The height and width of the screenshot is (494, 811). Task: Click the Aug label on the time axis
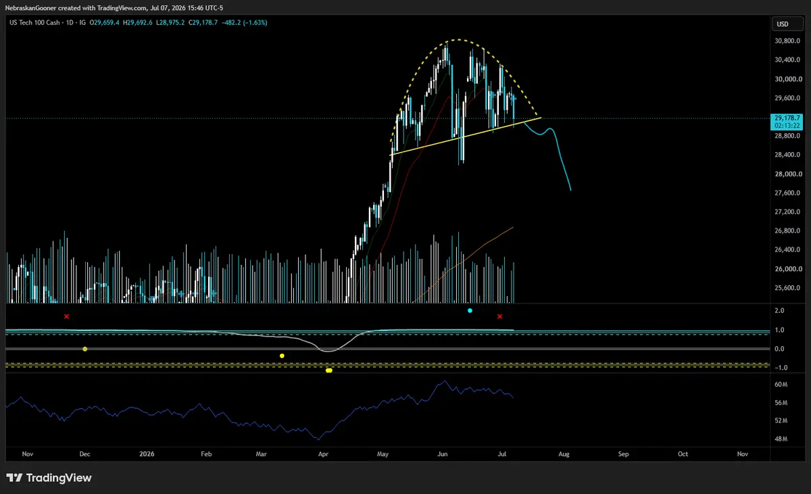(x=564, y=454)
